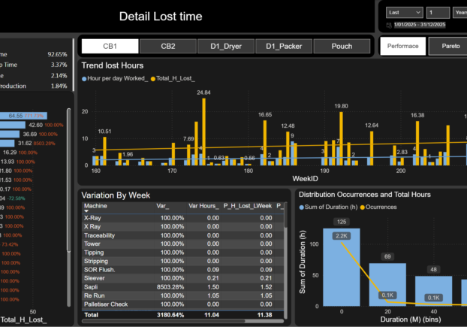The image size is (467, 327).
Task: Click the sort arrow under the Machine column header
Action: (86, 210)
